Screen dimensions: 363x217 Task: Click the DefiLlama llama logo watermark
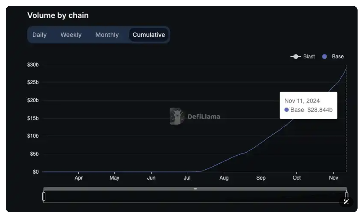(x=176, y=116)
